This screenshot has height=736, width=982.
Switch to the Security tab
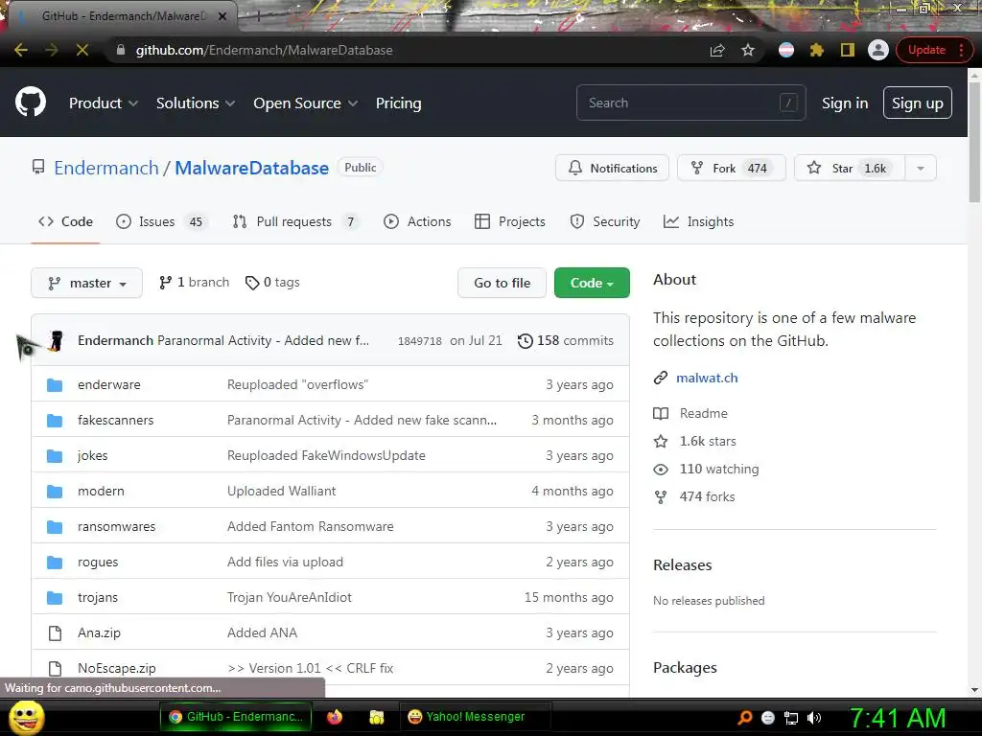(605, 221)
